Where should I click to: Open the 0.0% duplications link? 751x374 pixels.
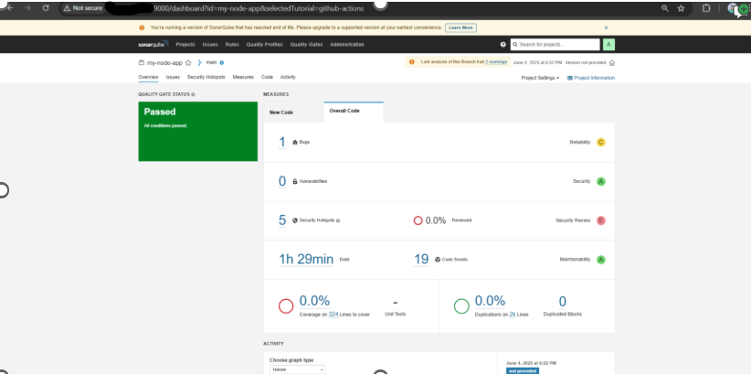pyautogui.click(x=490, y=301)
